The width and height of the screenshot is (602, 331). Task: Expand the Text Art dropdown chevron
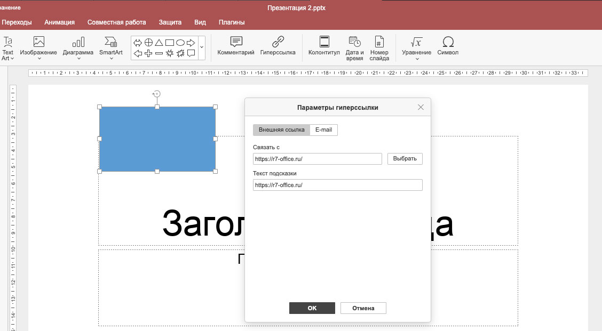[12, 59]
